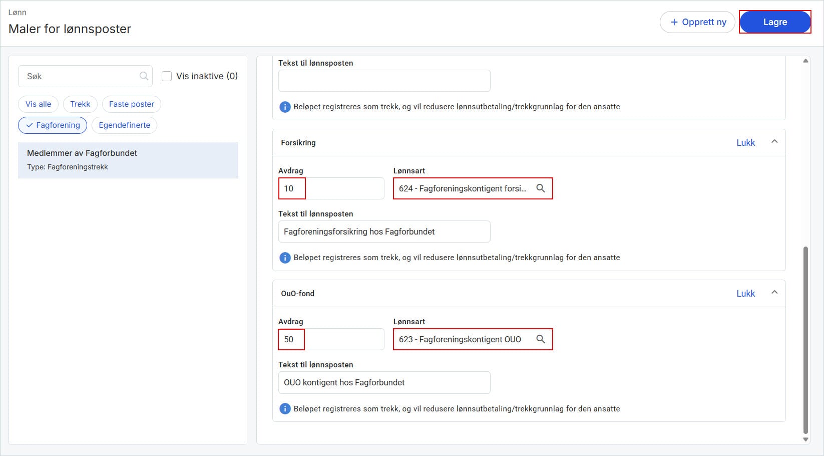Click the vertical scrollbar thumb

[x=805, y=340]
